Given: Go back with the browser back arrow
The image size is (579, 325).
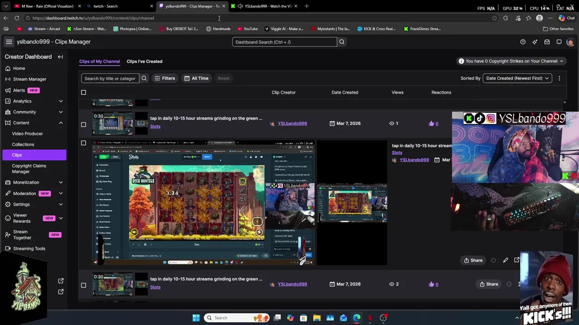Looking at the screenshot, I should click(x=5, y=18).
